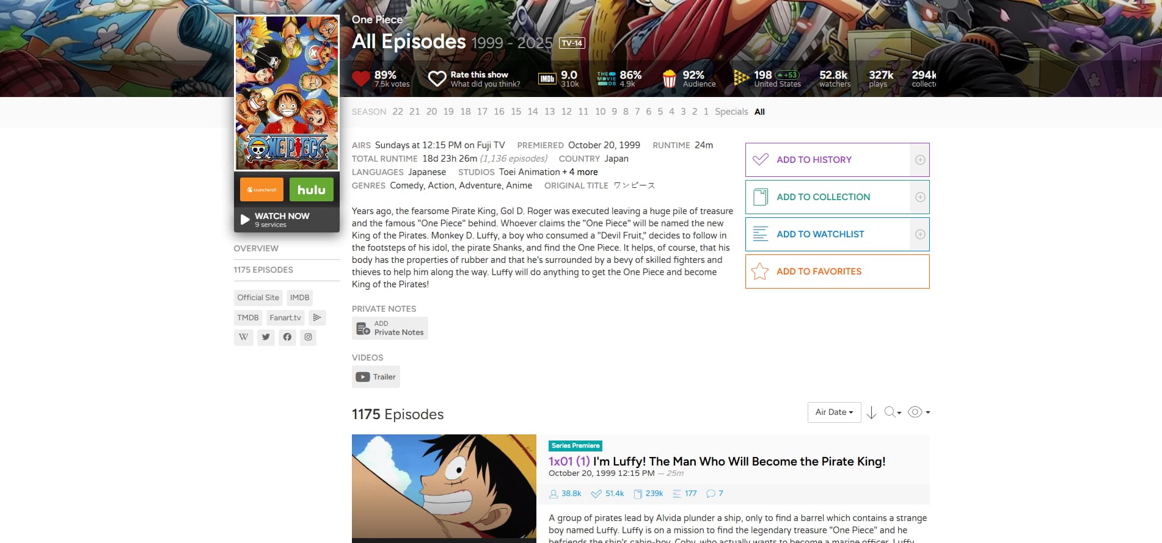Select season 5 tab
Screen dimensions: 1162x543
660,112
